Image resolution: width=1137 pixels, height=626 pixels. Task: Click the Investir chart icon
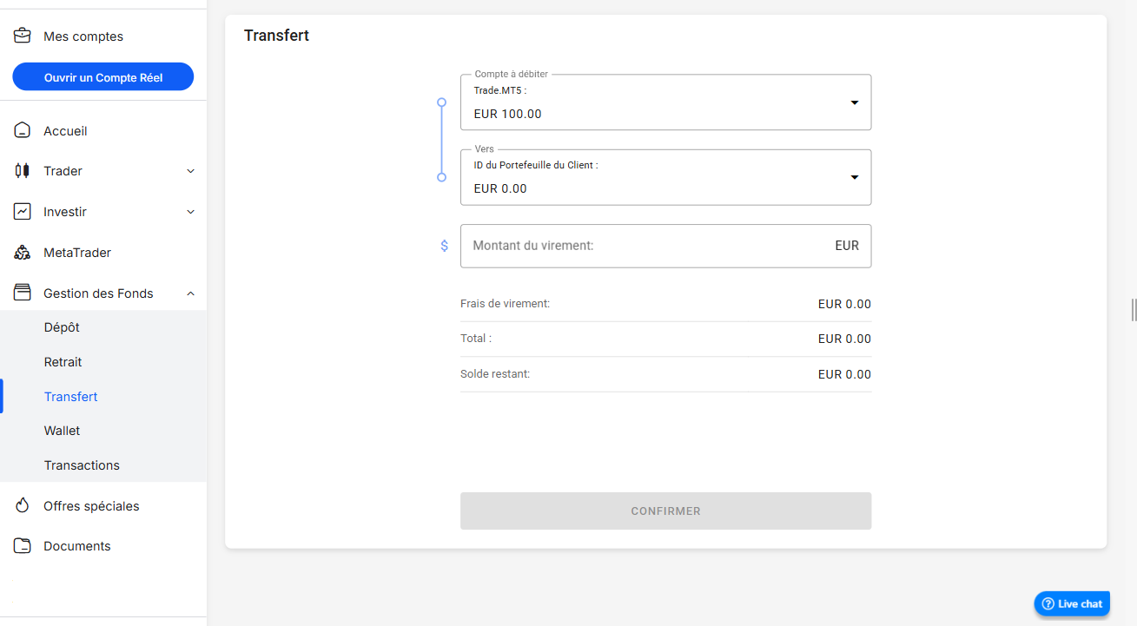23,212
